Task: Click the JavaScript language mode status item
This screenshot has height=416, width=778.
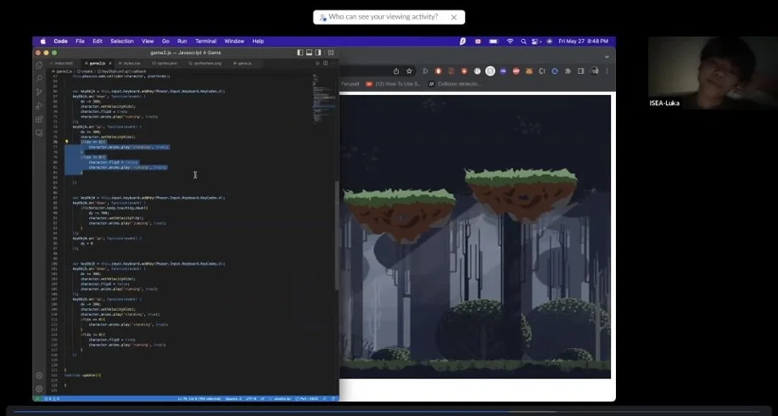Action: [282, 399]
